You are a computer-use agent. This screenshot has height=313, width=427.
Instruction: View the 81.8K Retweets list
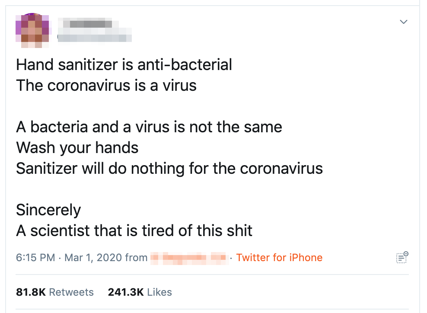(55, 292)
